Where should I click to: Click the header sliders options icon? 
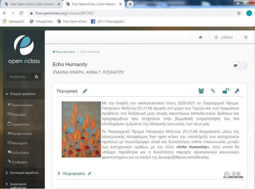[x=246, y=37]
